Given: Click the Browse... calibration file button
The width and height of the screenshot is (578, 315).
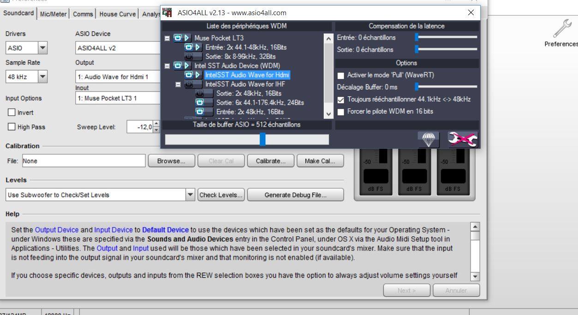Looking at the screenshot, I should click(x=171, y=161).
